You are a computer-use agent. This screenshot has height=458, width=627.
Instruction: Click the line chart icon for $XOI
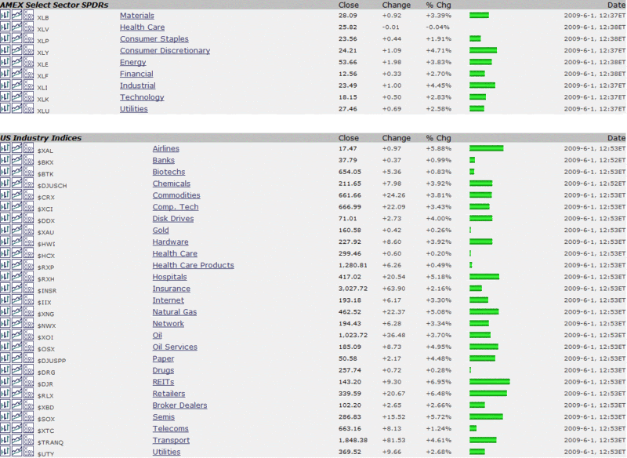(16, 334)
